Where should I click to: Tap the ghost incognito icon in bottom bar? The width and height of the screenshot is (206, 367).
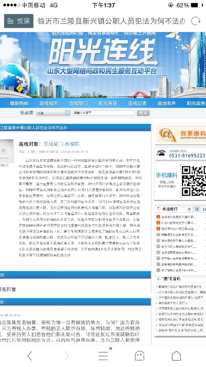140,356
